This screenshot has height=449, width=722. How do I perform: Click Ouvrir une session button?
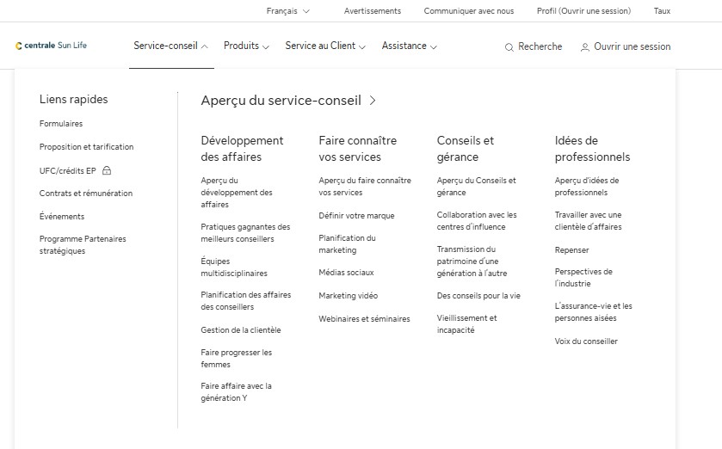[632, 46]
